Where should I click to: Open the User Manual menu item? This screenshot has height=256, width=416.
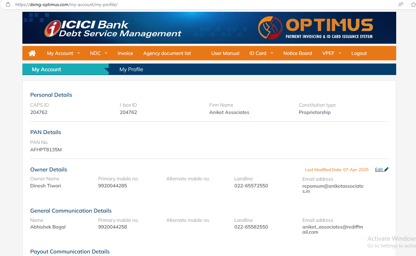(225, 53)
